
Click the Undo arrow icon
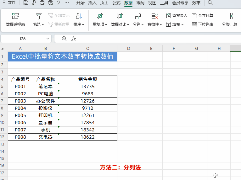59,3
